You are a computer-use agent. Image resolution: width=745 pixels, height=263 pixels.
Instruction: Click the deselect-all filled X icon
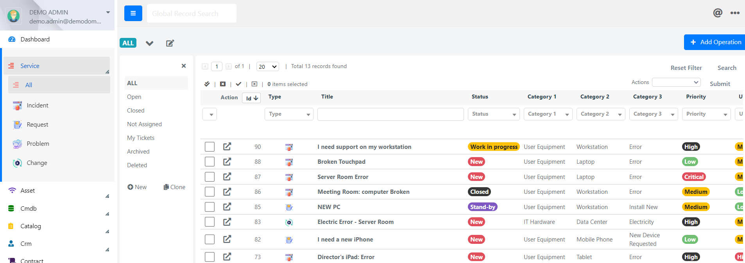[223, 84]
